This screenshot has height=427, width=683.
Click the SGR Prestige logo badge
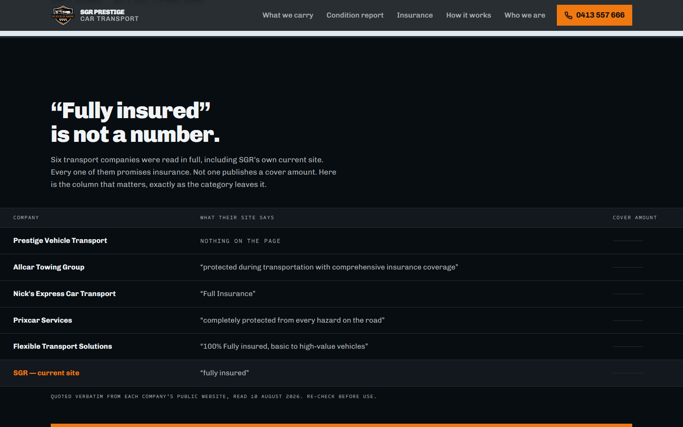(63, 15)
